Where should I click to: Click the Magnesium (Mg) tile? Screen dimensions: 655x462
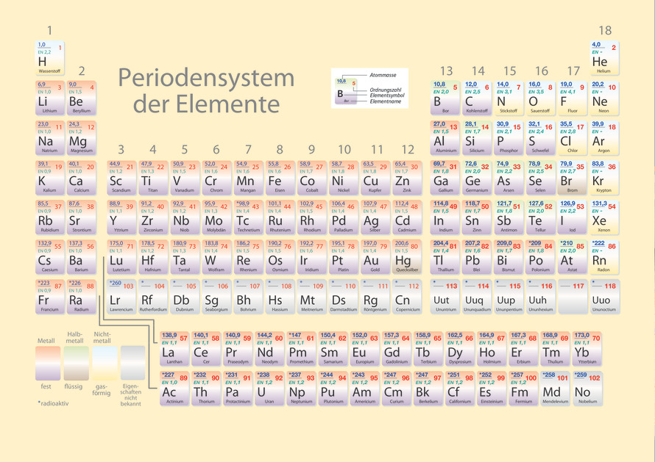click(82, 138)
